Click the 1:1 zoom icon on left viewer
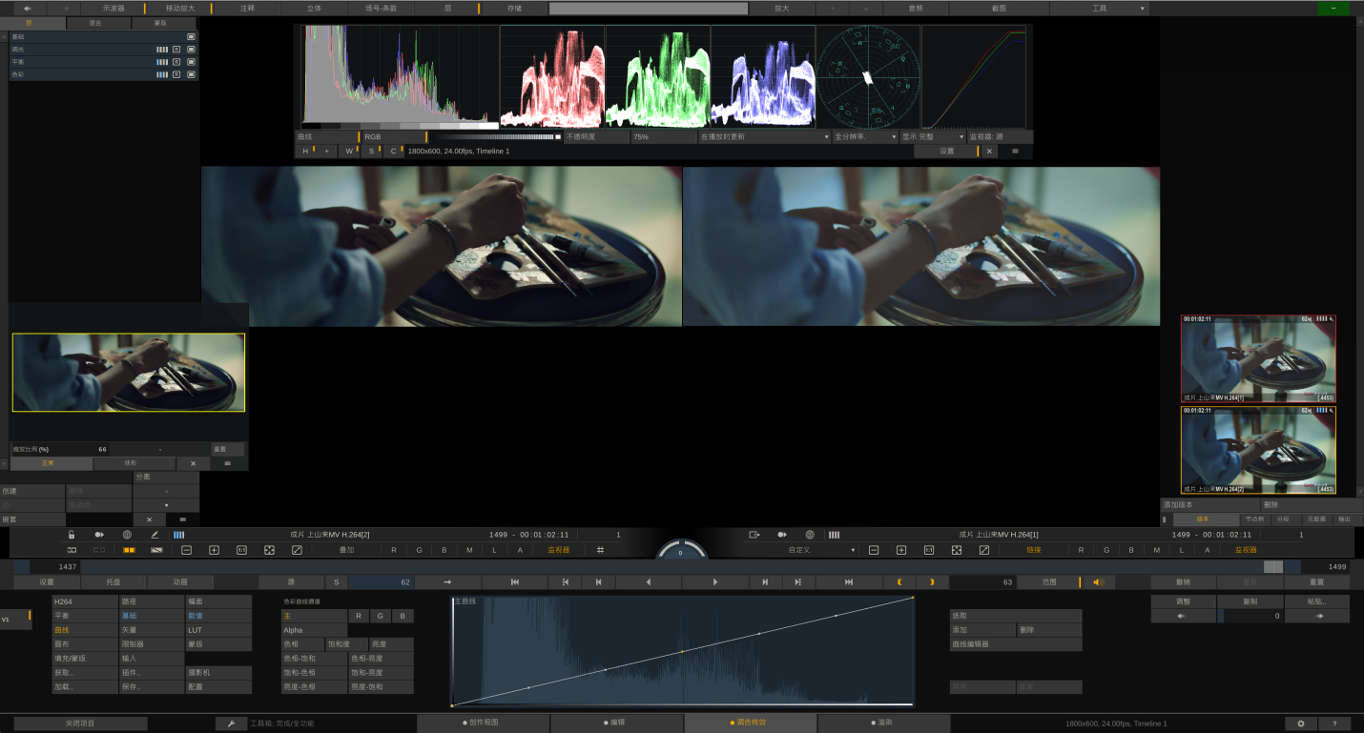The height and width of the screenshot is (733, 1364). pos(241,550)
